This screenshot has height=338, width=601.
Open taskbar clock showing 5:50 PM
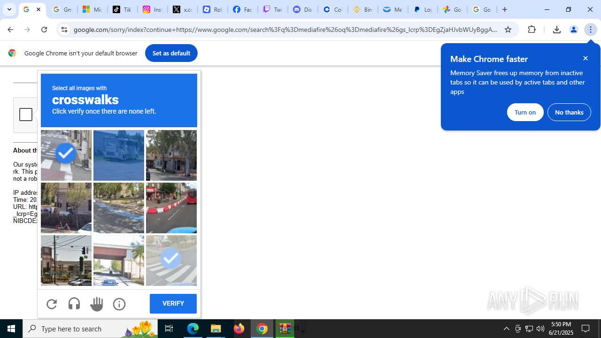click(x=561, y=329)
